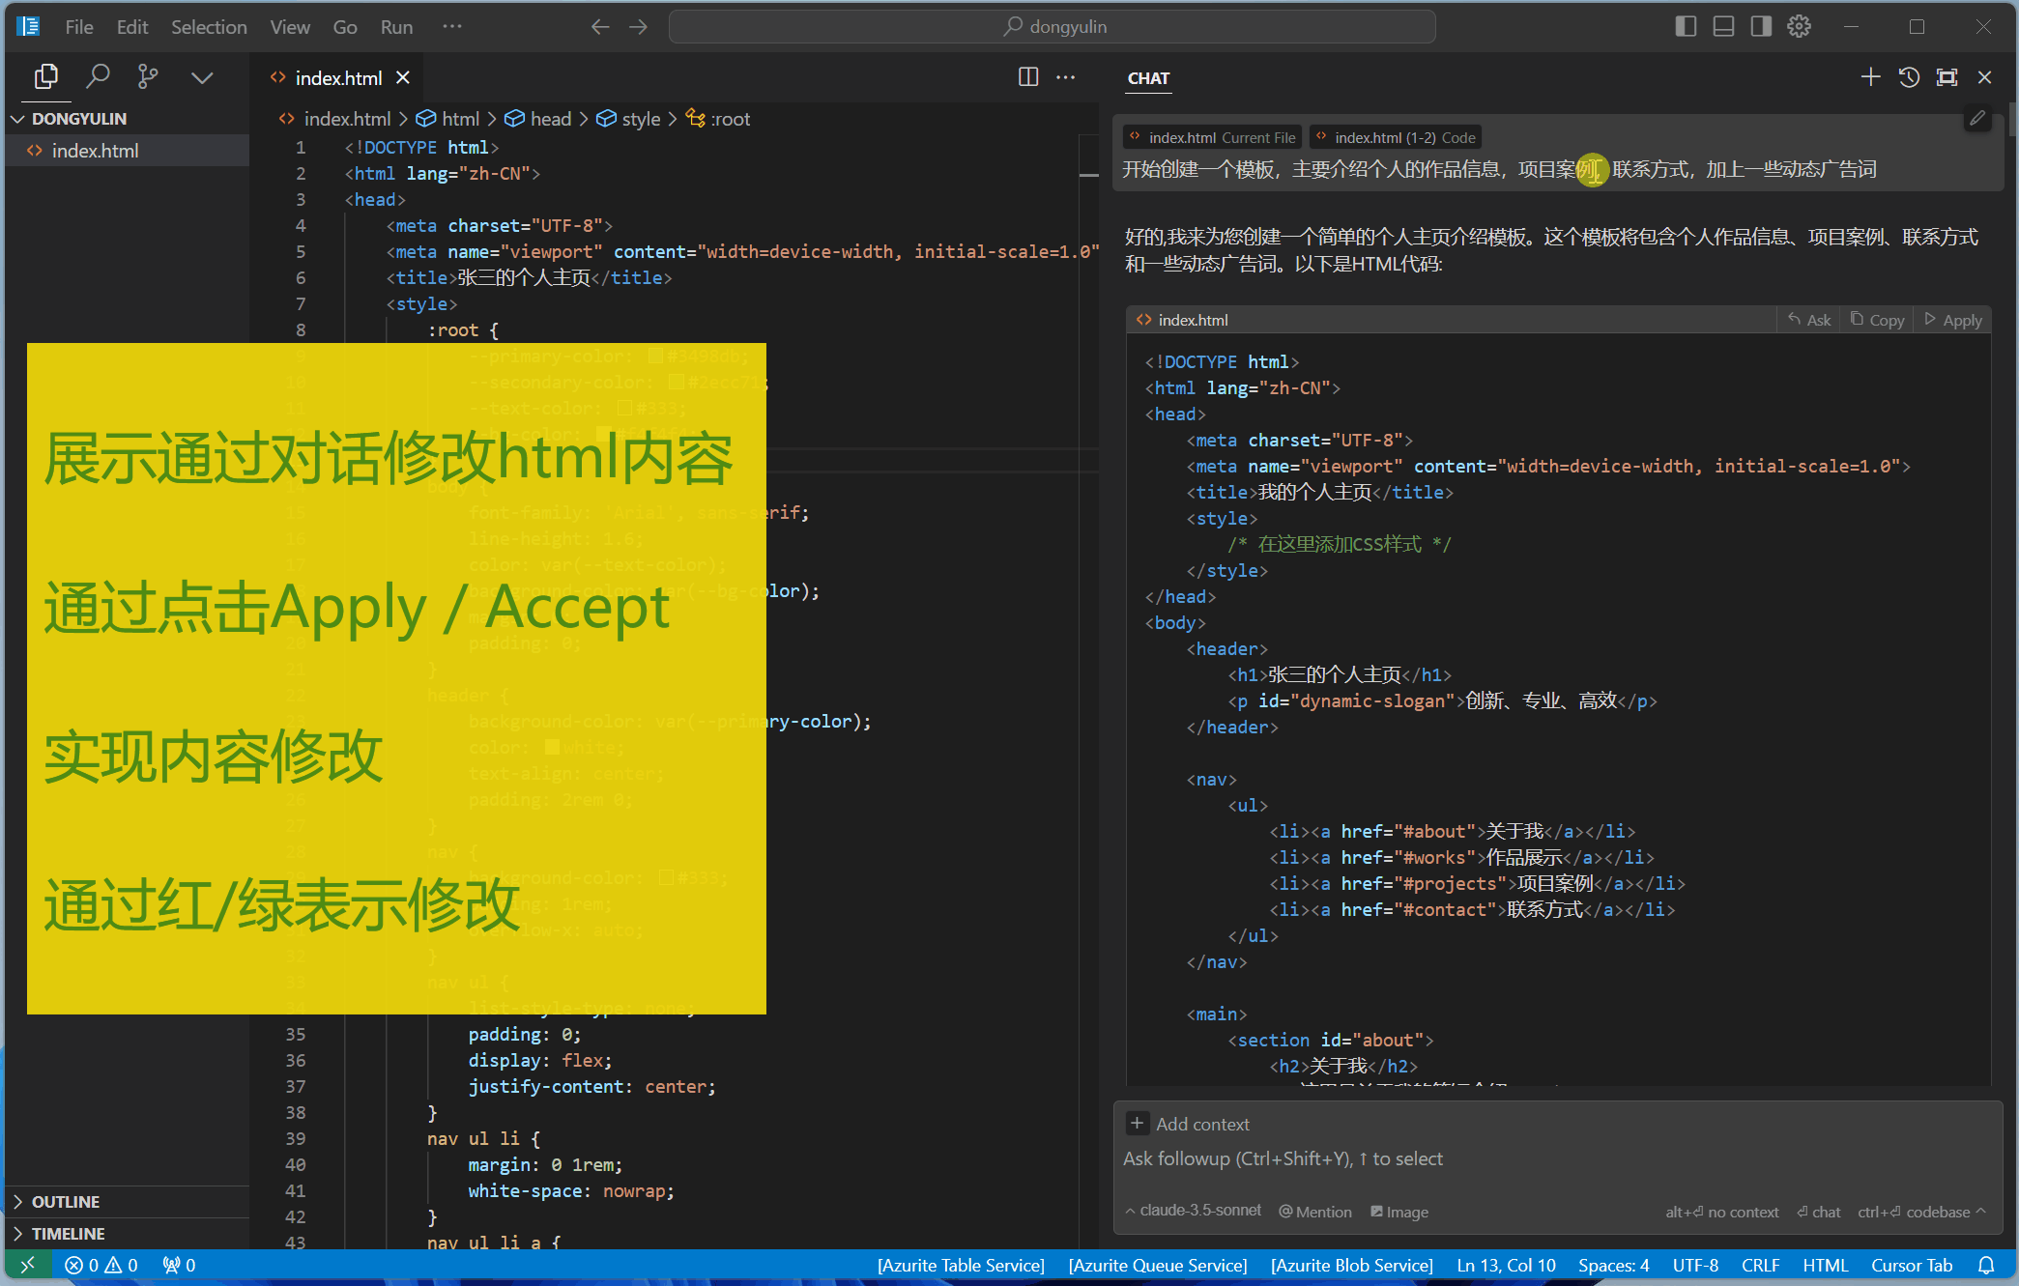Open the Search view icon
Viewport: 2019px width, 1286px height.
(98, 77)
